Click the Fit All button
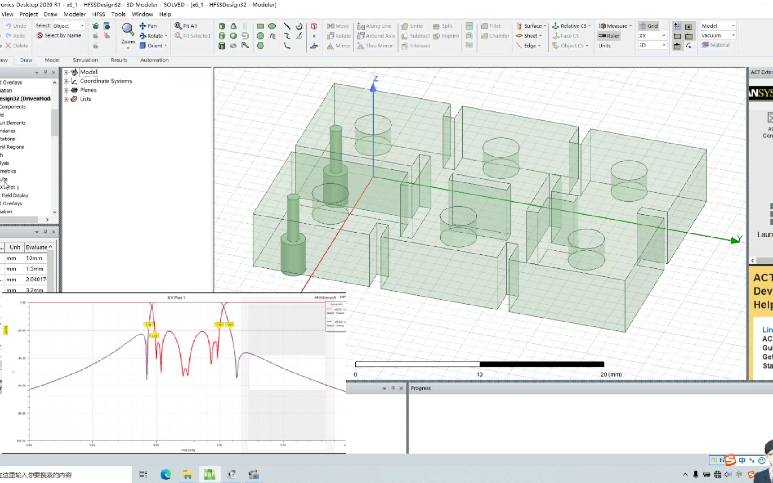The image size is (773, 483). coord(186,26)
